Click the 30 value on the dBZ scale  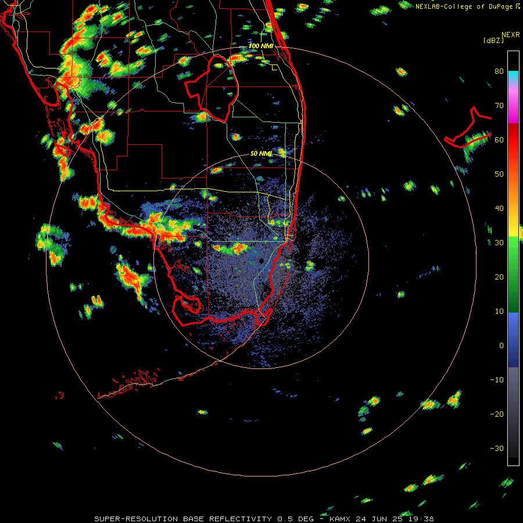[499, 243]
